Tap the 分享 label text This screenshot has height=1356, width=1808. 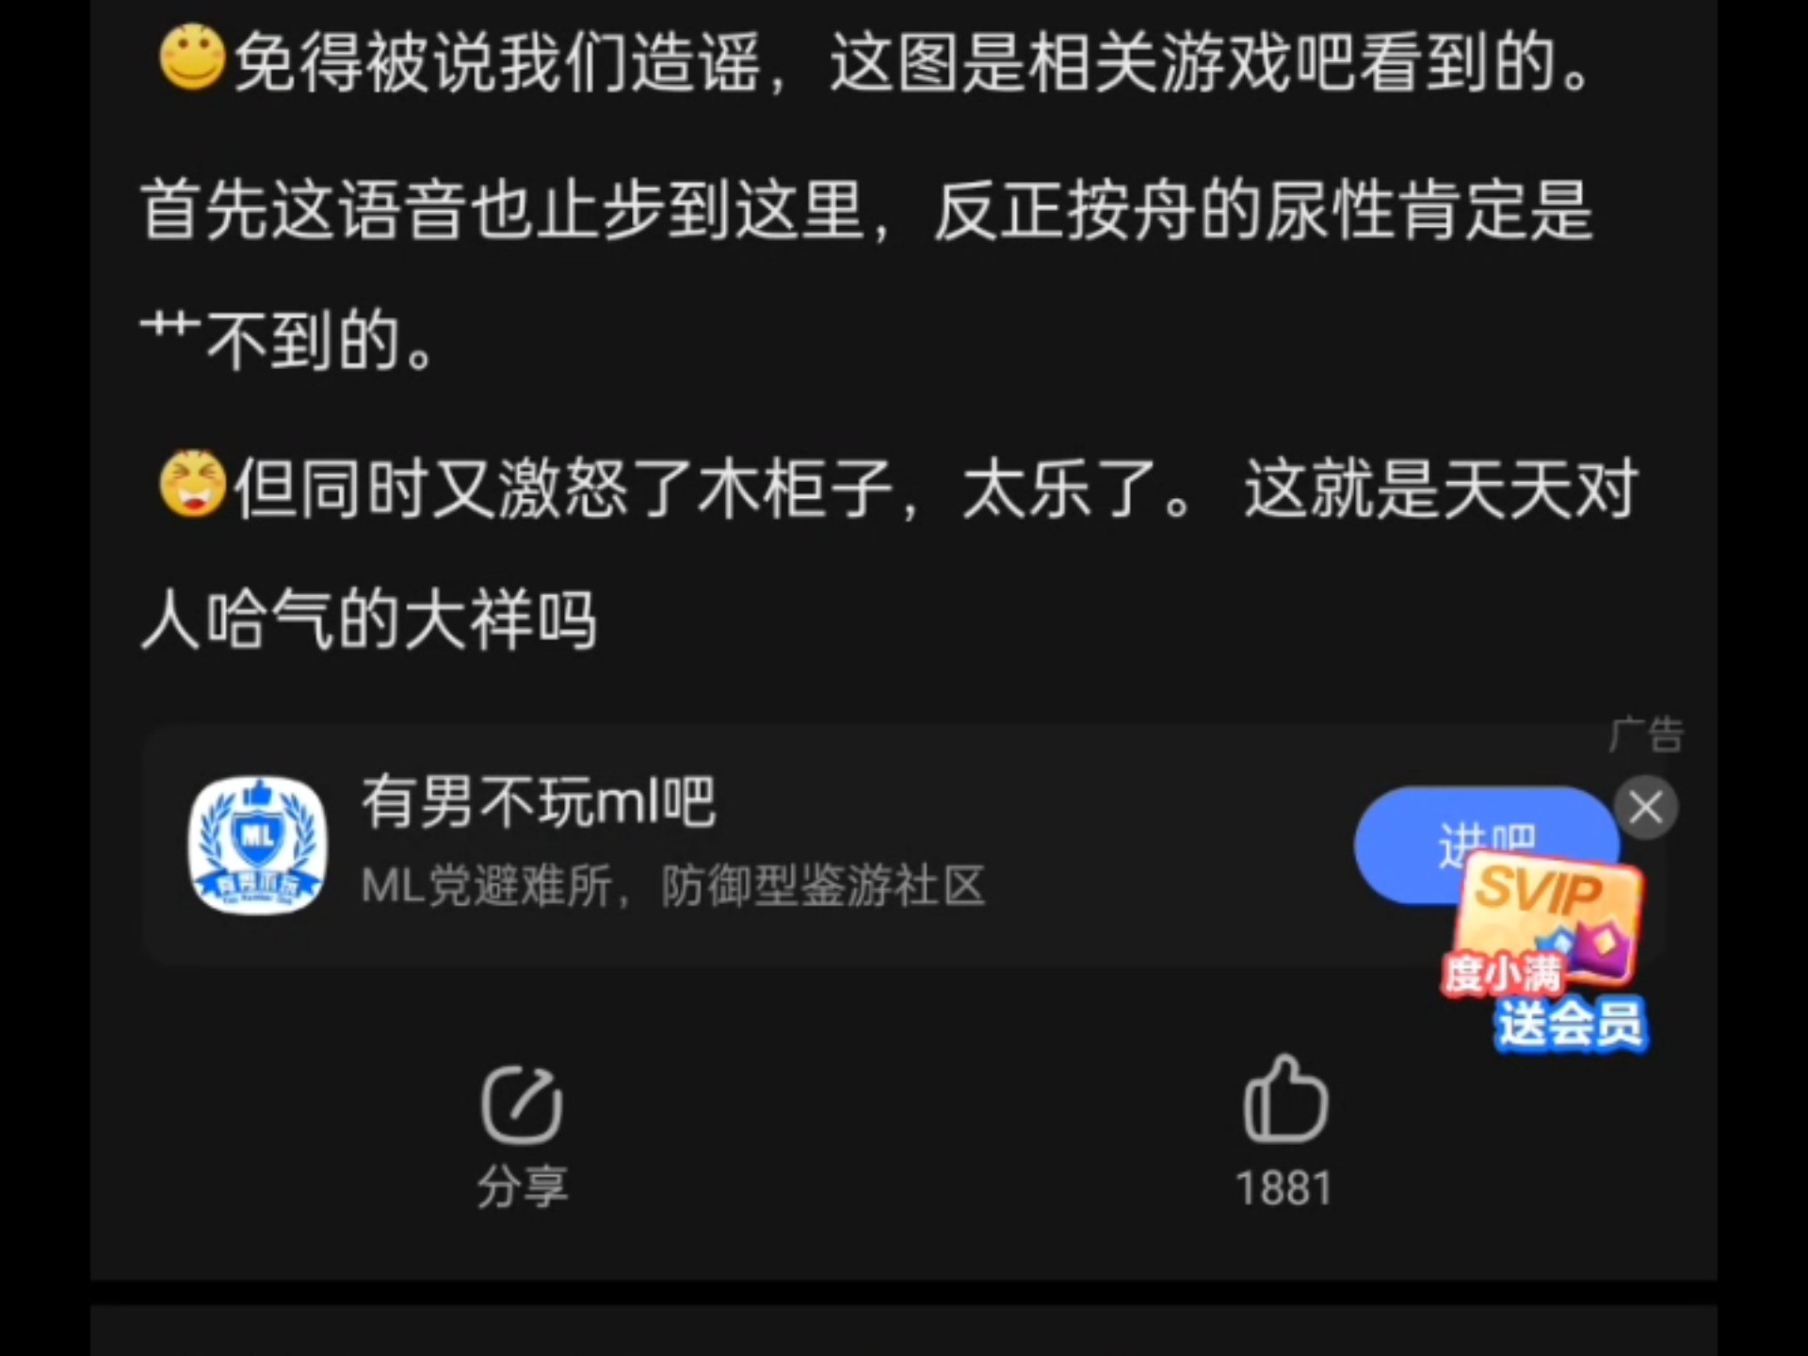pos(522,1186)
